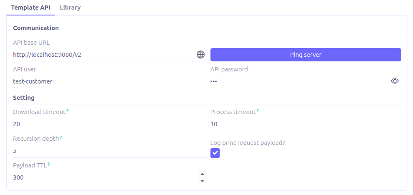This screenshot has height=195, width=413.
Task: Increase Payload TTL with the up arrow
Action: (202, 174)
